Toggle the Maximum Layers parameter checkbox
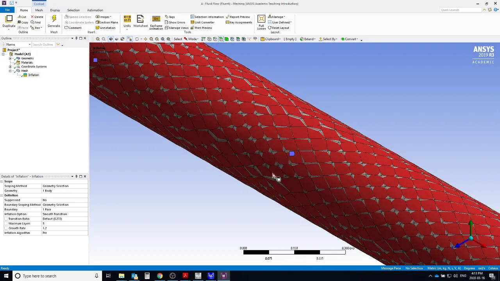The width and height of the screenshot is (500, 281). click(x=6, y=224)
